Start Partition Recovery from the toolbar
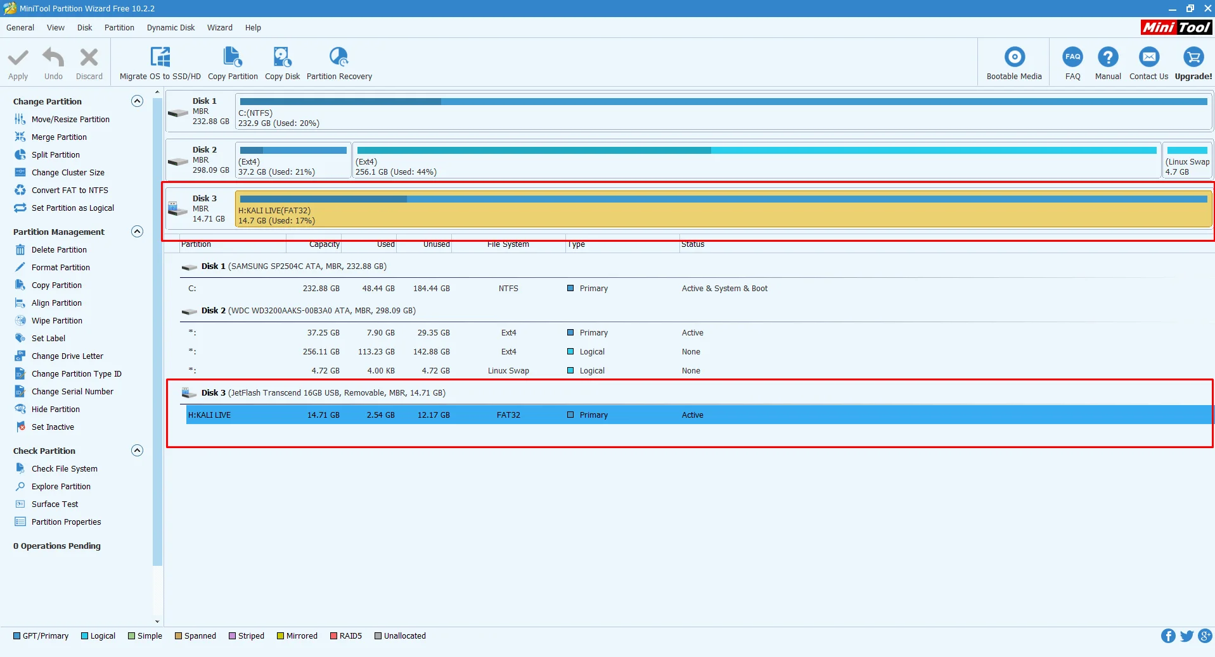 [x=339, y=58]
